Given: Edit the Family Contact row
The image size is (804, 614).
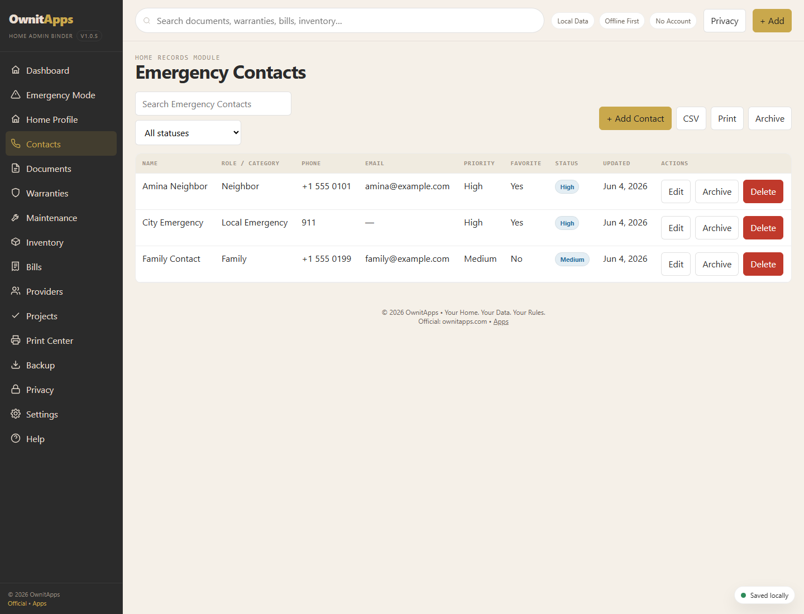Looking at the screenshot, I should pos(676,264).
